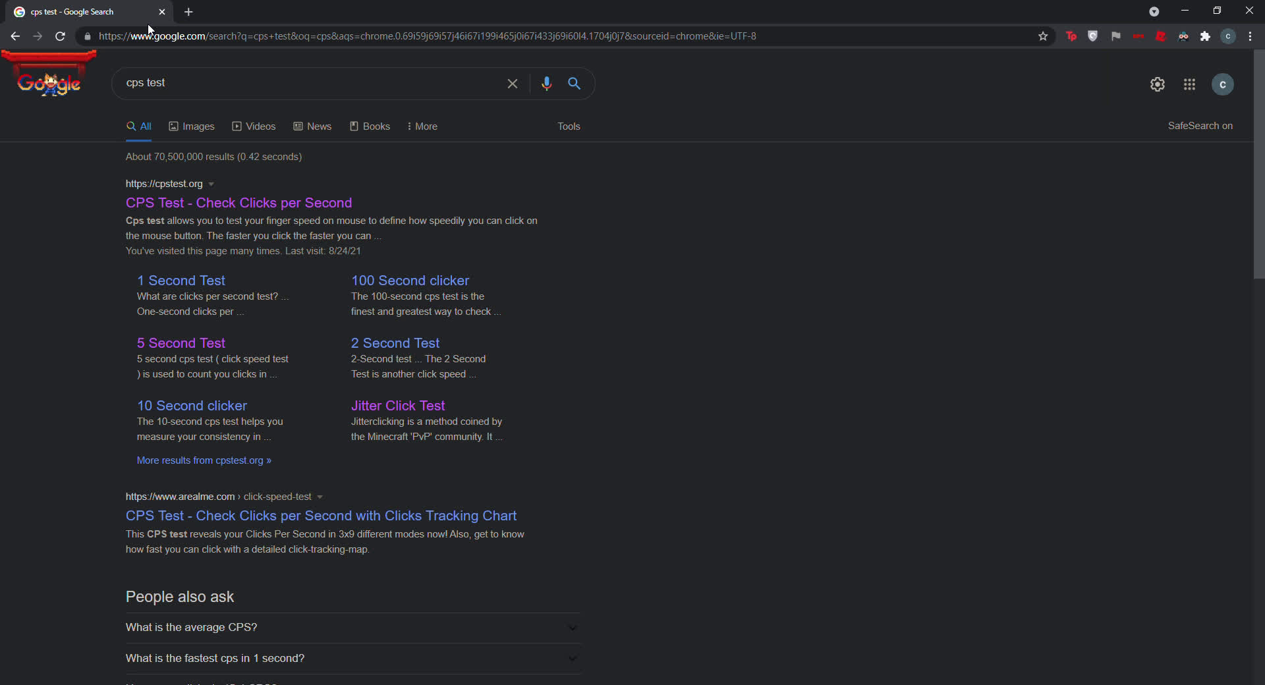Image resolution: width=1265 pixels, height=685 pixels.
Task: Open the '5 Second Test' sitelink
Action: (x=181, y=343)
